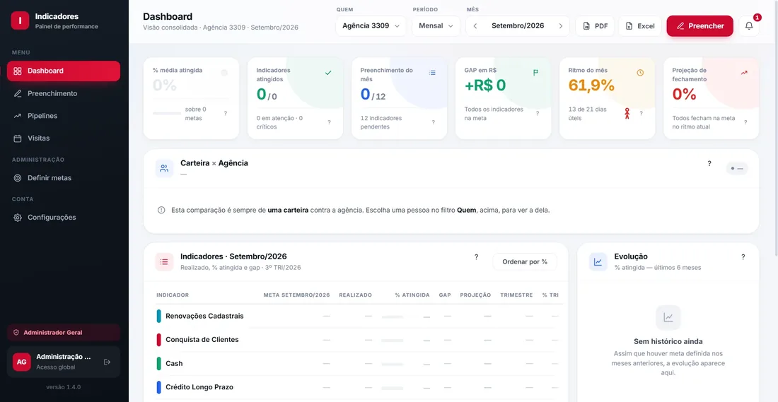778x402 pixels.
Task: Toggle the switch in Carteira × Agência panel
Action: pos(737,169)
